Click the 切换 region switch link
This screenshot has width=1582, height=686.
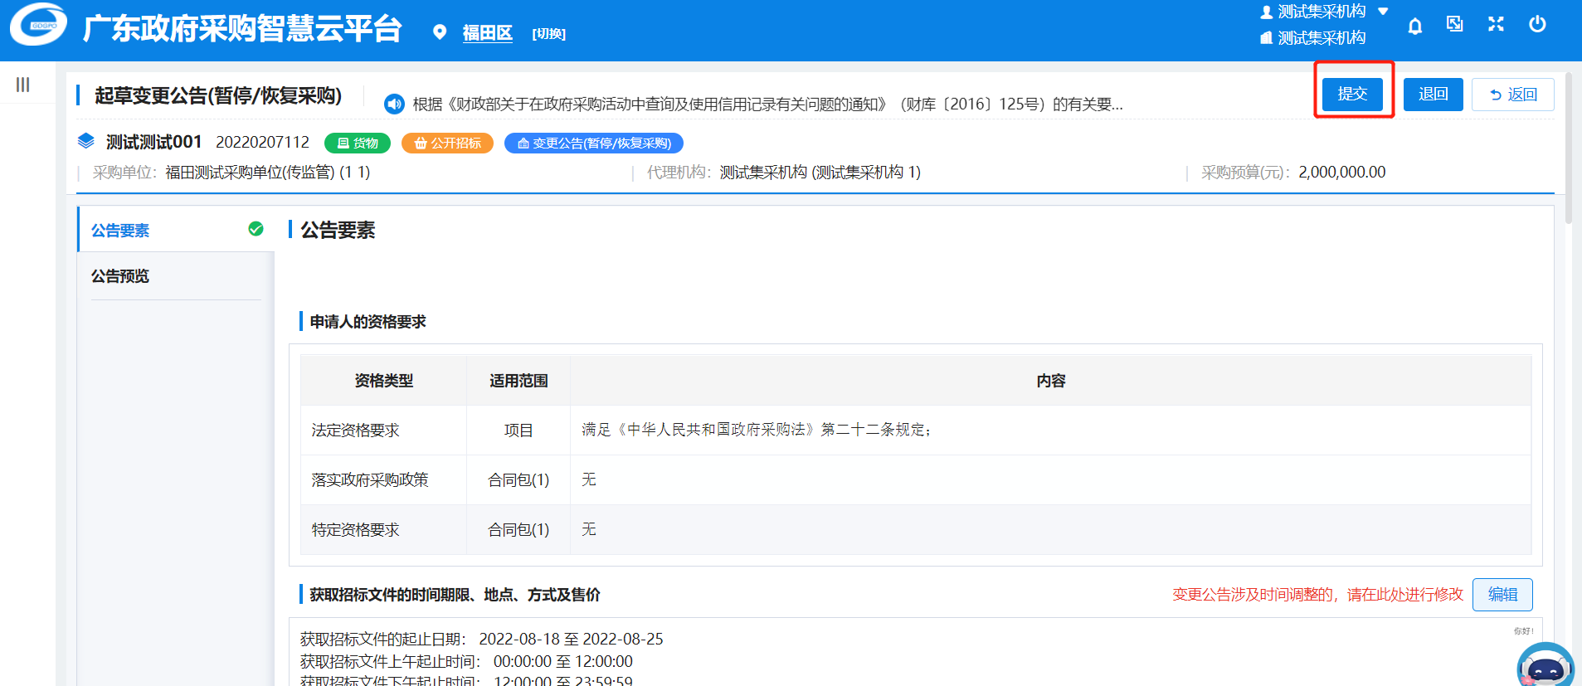pos(548,34)
